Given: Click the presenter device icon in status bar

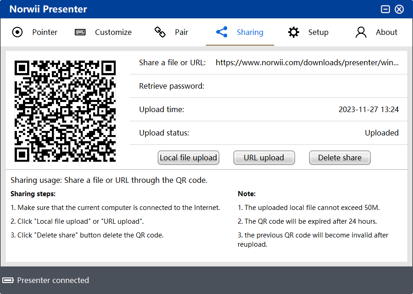Looking at the screenshot, I should [8, 280].
